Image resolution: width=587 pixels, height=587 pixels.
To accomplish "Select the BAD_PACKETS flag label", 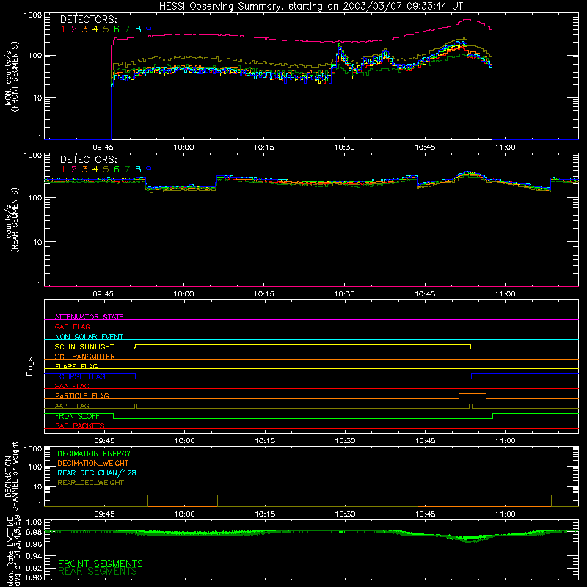I will pos(80,426).
